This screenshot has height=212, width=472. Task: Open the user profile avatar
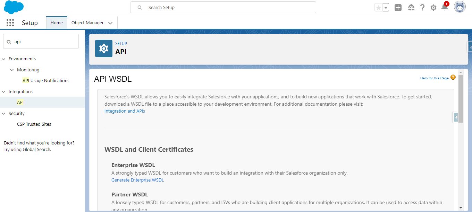click(x=460, y=7)
